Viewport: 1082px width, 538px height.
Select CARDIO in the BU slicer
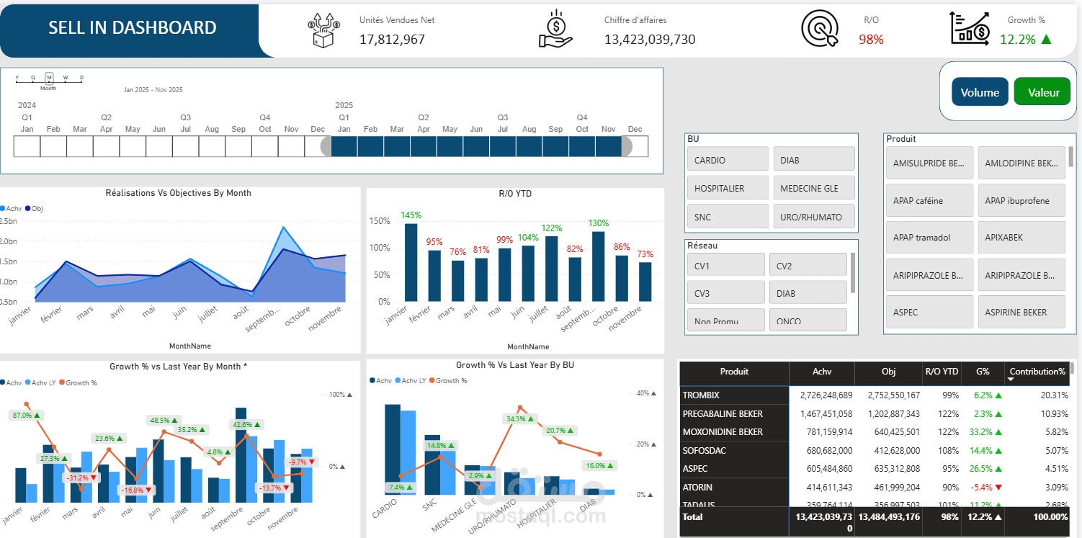tap(728, 158)
